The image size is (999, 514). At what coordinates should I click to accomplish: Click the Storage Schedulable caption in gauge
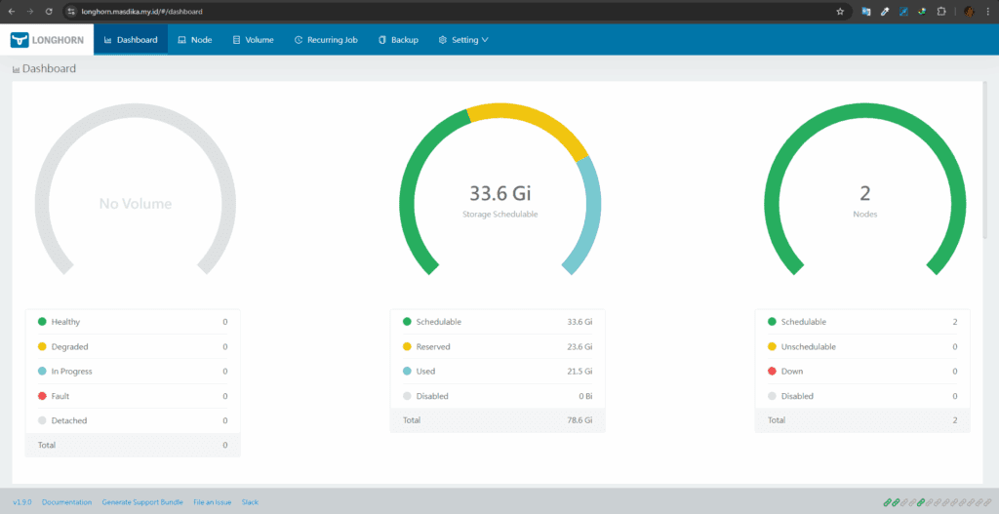tap(500, 215)
